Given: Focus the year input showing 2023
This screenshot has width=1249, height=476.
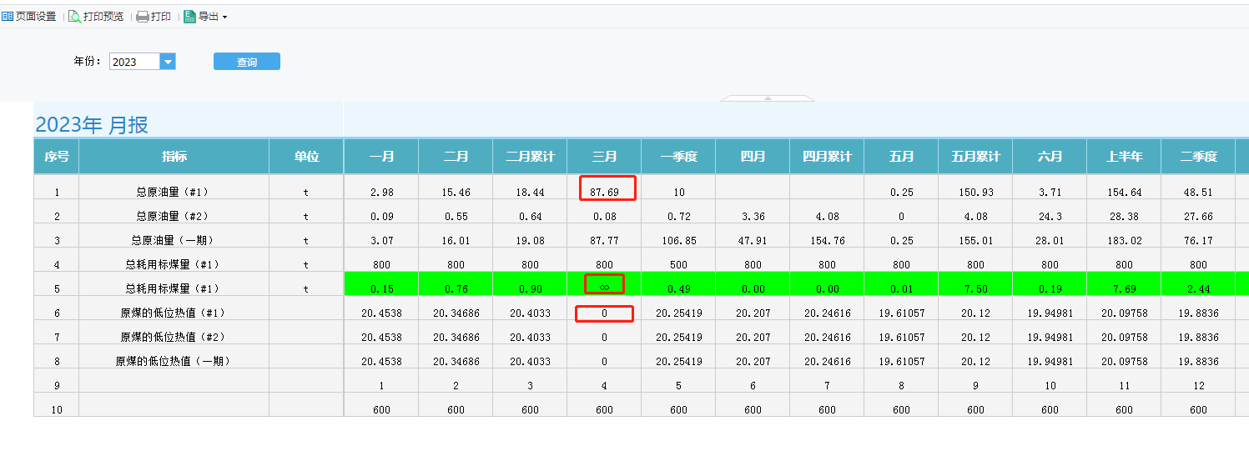Looking at the screenshot, I should pos(134,62).
